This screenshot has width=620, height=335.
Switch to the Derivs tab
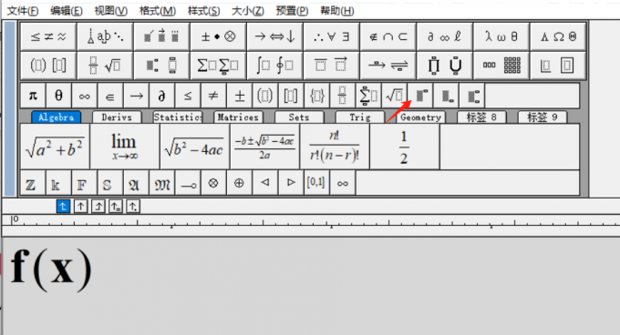(x=117, y=117)
